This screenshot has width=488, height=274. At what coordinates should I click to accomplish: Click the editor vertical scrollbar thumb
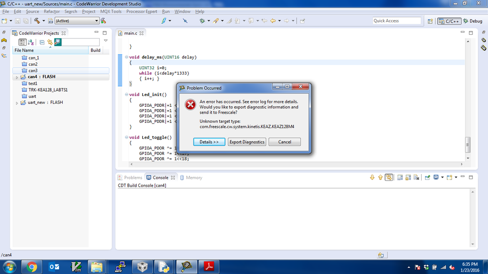point(468,145)
